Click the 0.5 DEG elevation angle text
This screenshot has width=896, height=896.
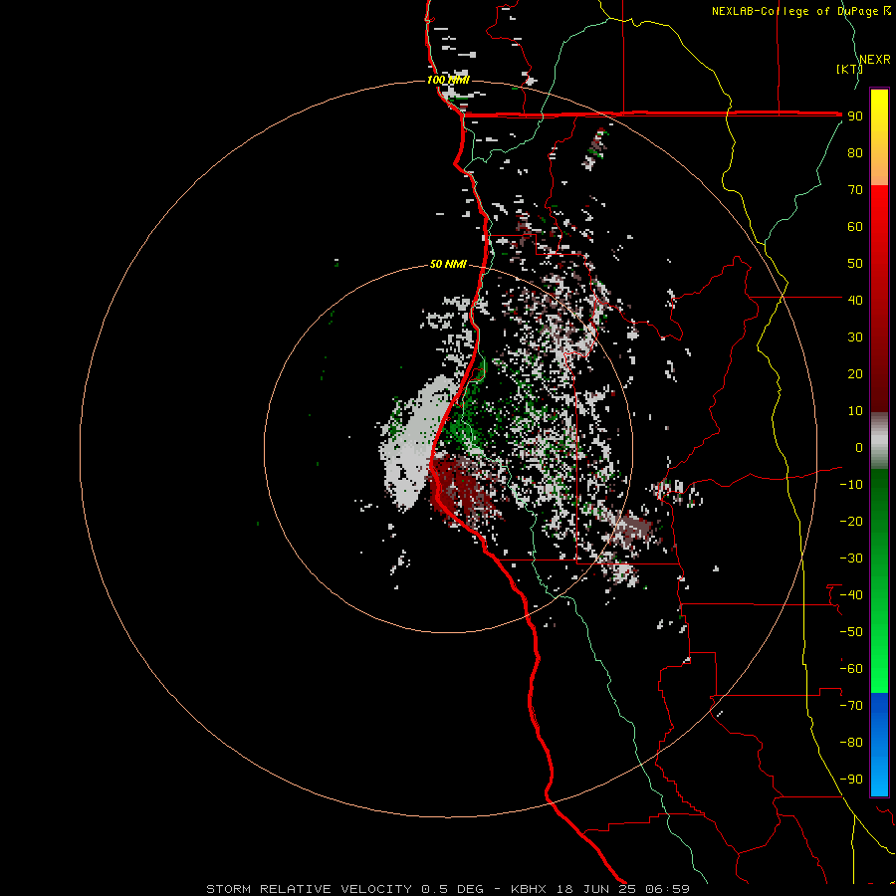click(x=452, y=889)
